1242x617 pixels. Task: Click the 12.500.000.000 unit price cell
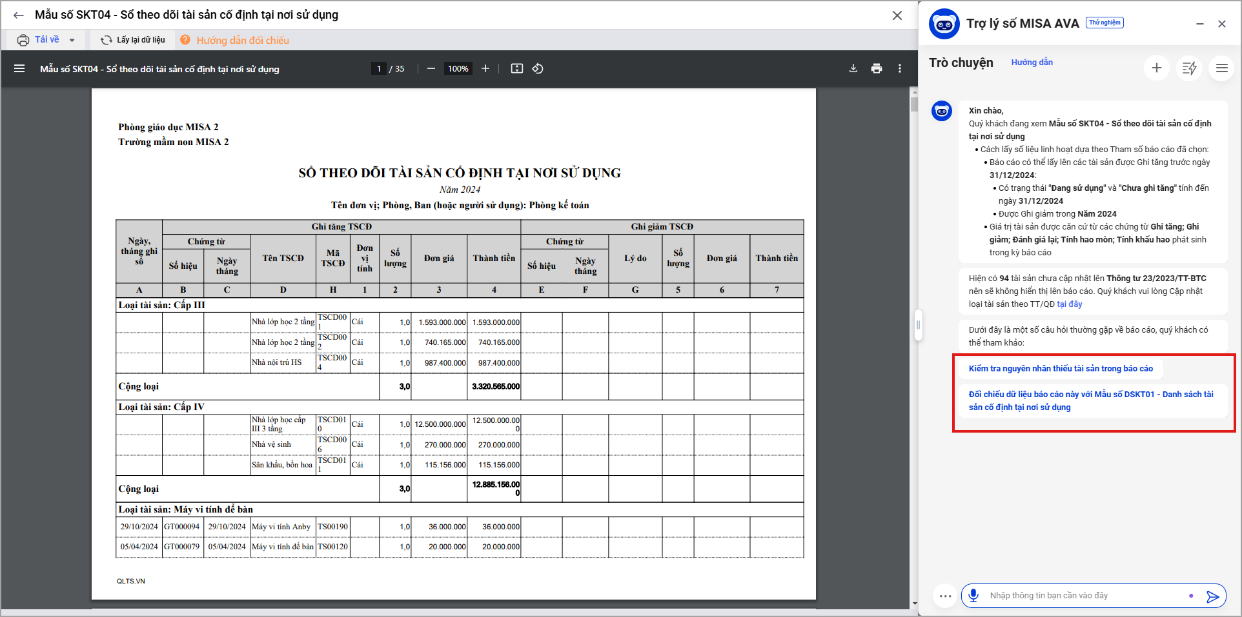coord(440,424)
